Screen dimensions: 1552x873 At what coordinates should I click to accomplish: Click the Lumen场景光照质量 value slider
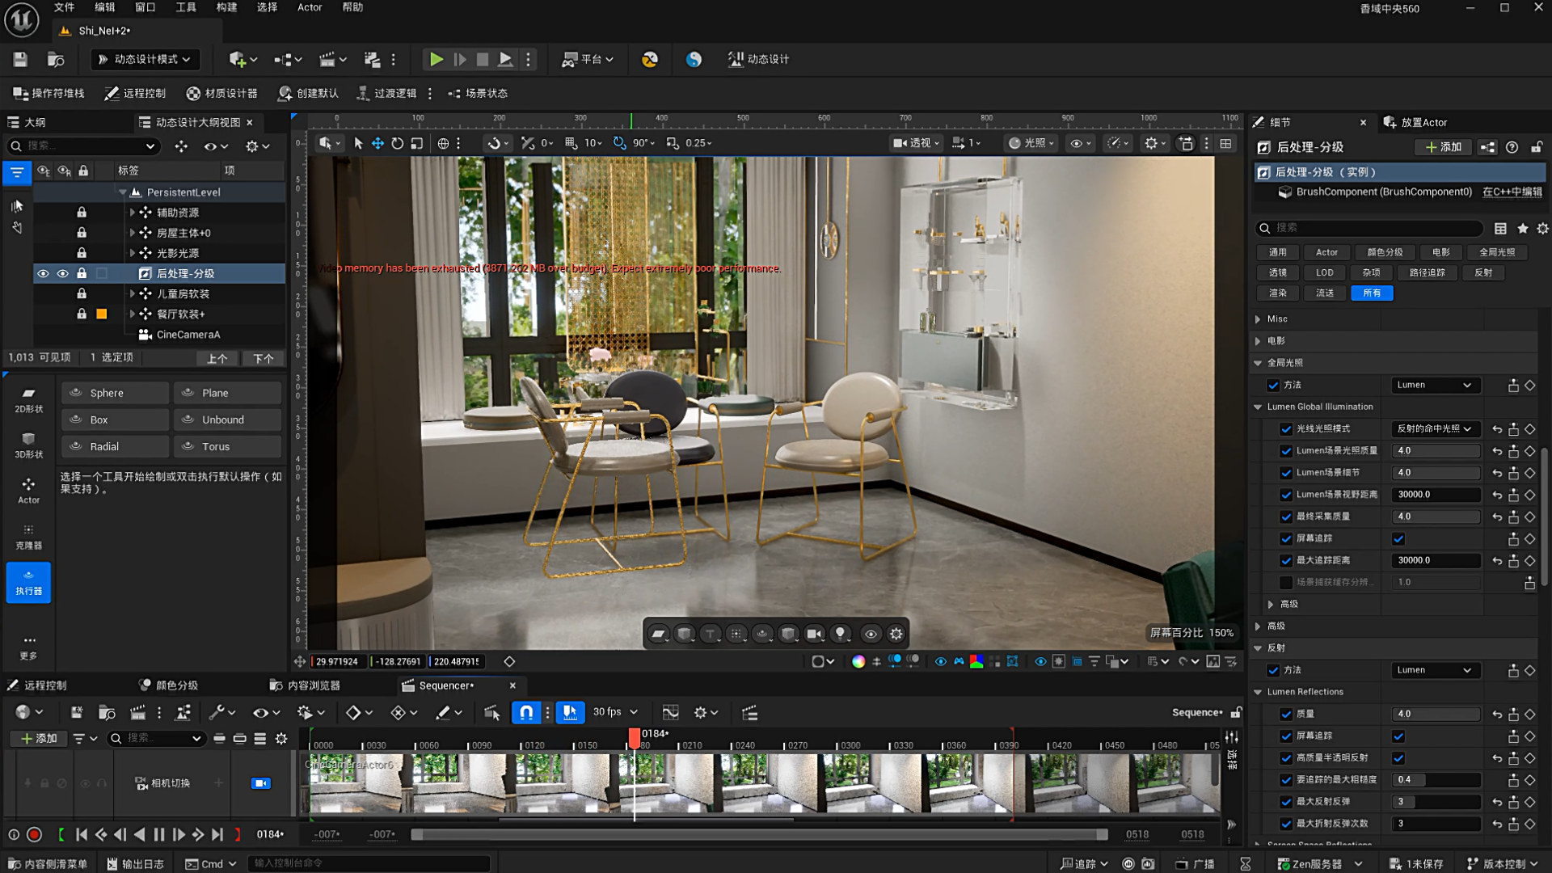[x=1436, y=450]
